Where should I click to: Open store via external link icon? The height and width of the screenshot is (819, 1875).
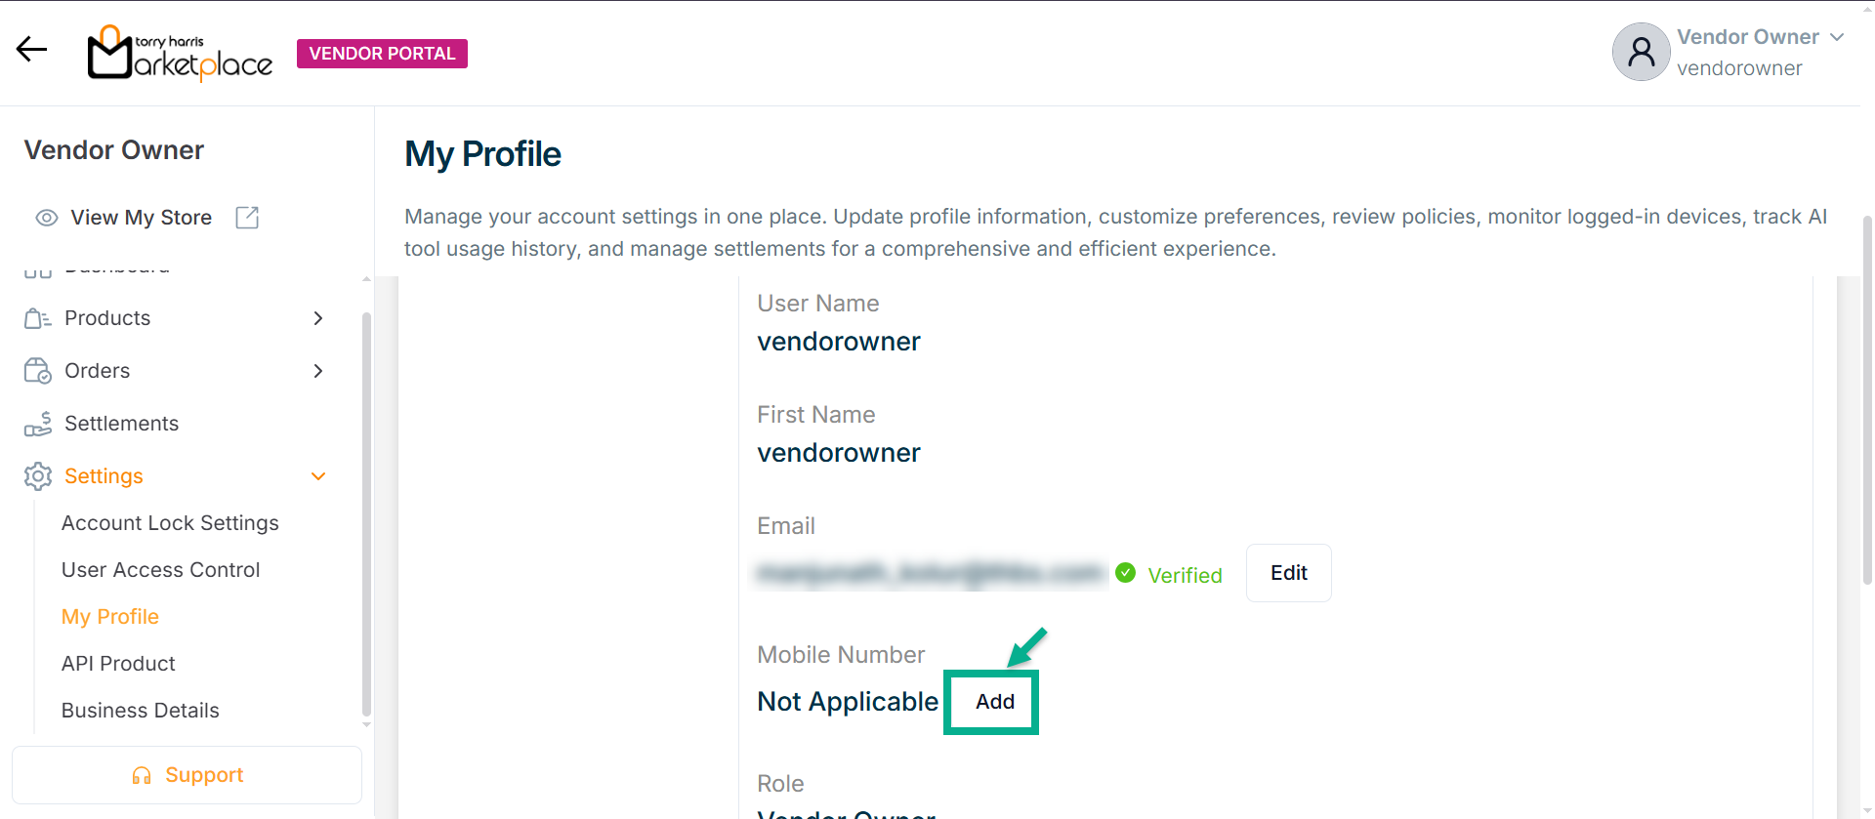tap(247, 218)
